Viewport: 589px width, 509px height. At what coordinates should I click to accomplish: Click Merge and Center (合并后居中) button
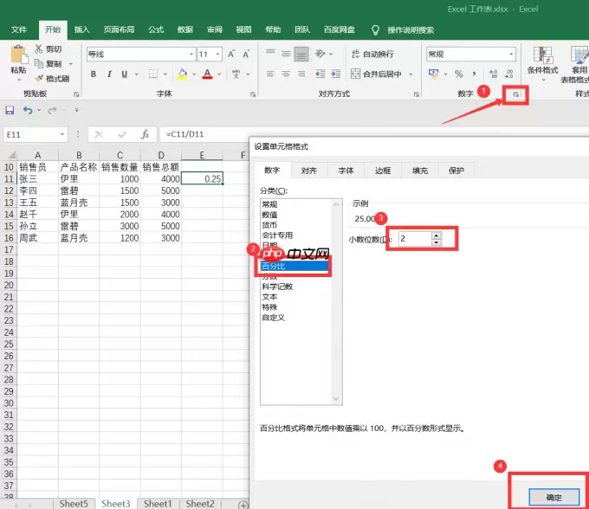pyautogui.click(x=376, y=74)
